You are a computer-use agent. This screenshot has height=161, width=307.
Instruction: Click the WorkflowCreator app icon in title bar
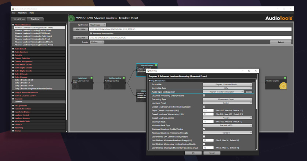13,9
